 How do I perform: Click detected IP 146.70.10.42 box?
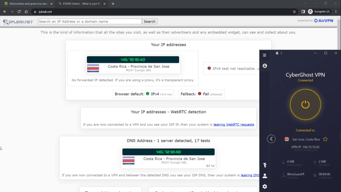(x=133, y=60)
